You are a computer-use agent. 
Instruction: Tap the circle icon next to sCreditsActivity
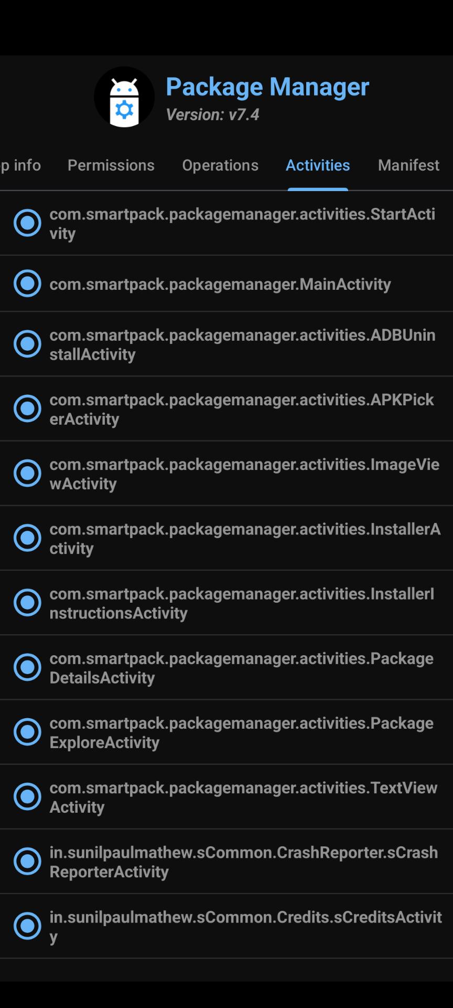pos(27,926)
